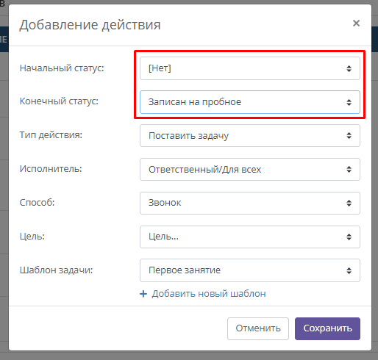Click the arrows icon beside Ответственный/Для всех
Viewport: 378px width, 360px height.
point(349,170)
